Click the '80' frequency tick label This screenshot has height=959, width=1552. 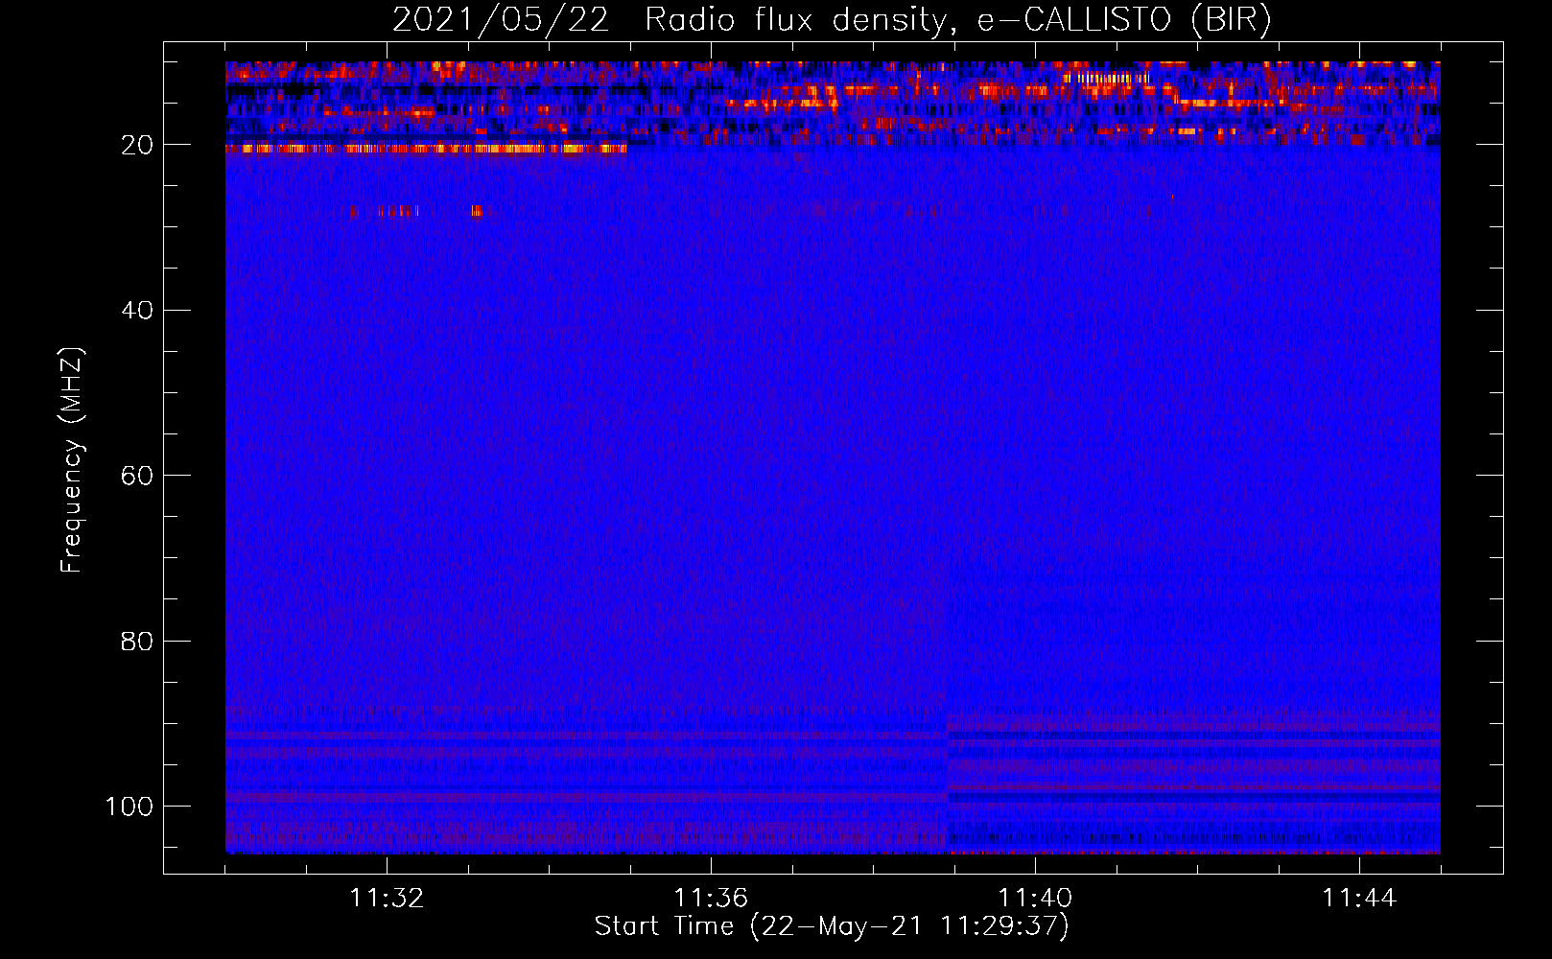click(137, 641)
